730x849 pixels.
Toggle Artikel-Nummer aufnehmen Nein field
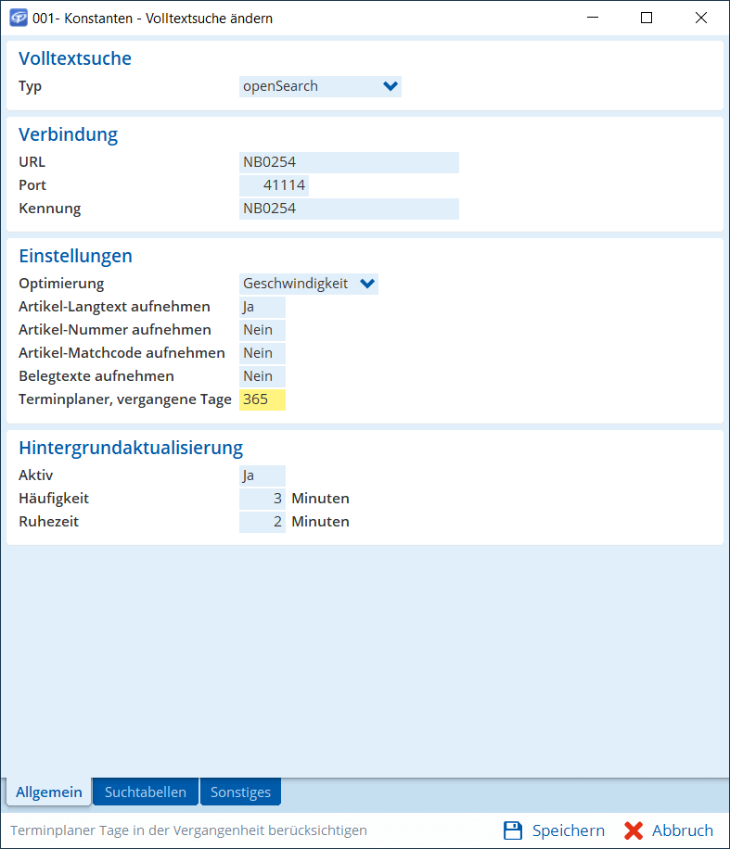pos(262,330)
